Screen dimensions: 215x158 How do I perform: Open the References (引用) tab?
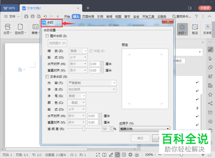click(100, 17)
